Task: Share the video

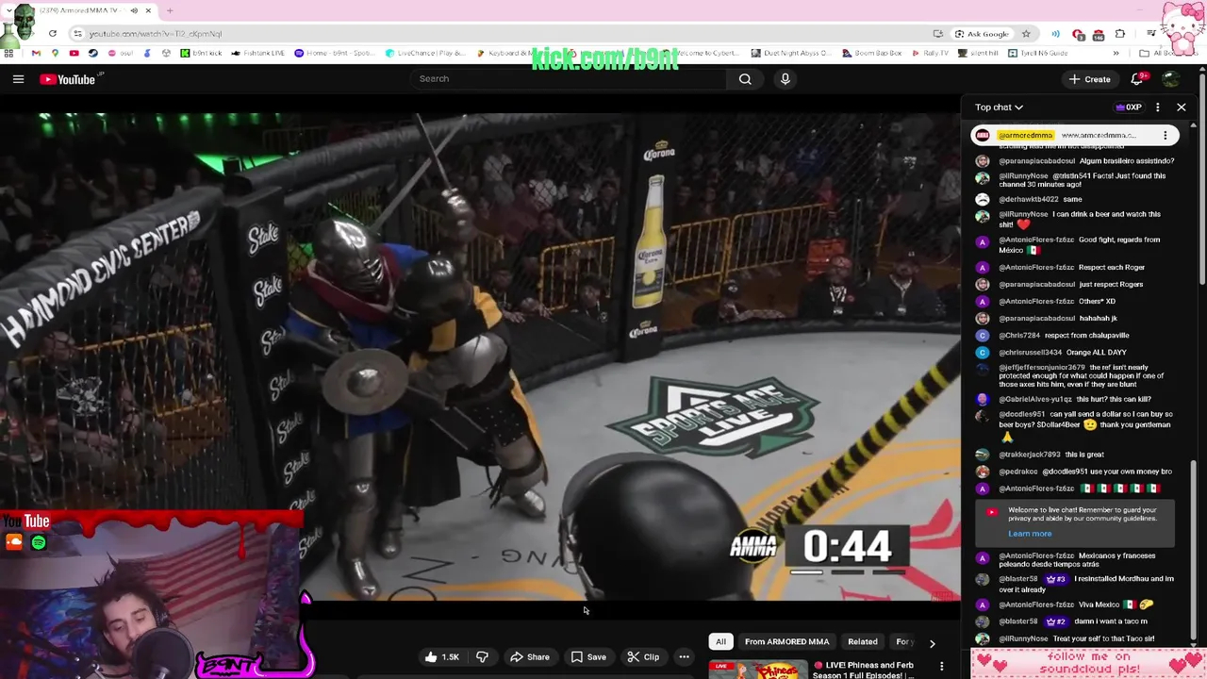Action: [529, 656]
